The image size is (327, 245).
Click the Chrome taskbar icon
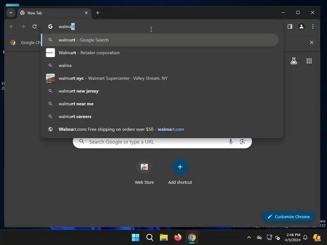coord(192,237)
